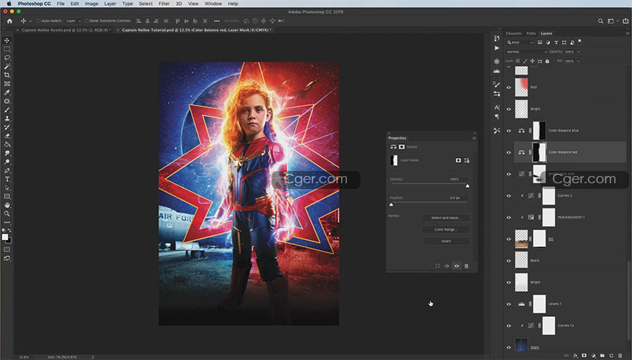Click the Home icon in options bar
632x360 pixels.
(x=9, y=21)
